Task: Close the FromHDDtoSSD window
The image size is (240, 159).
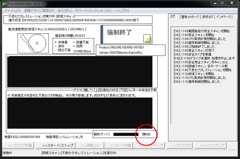Action: [x=232, y=3]
